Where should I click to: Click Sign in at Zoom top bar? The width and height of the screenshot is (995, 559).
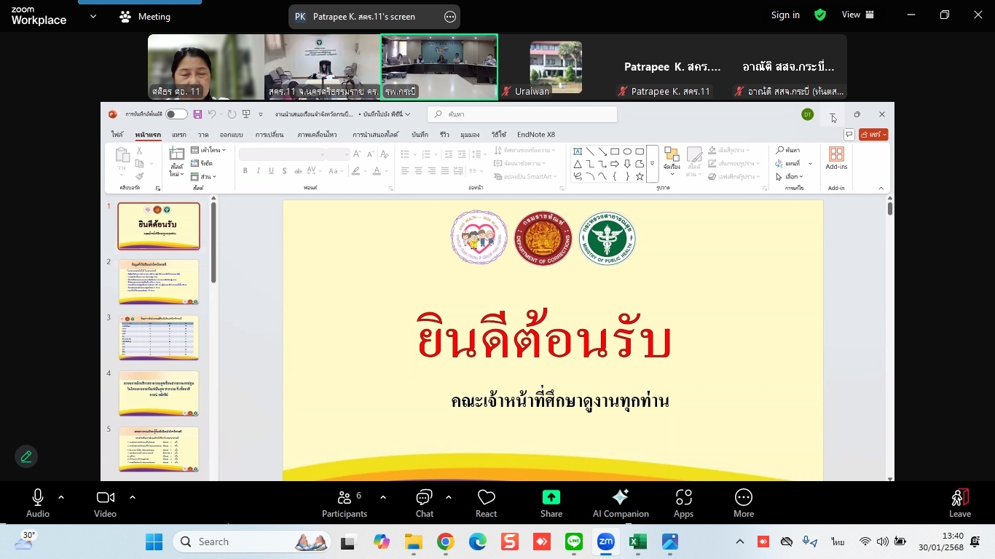(785, 15)
